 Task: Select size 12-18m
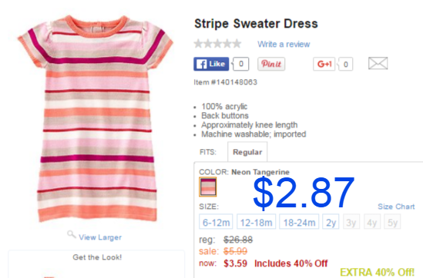pyautogui.click(x=256, y=222)
